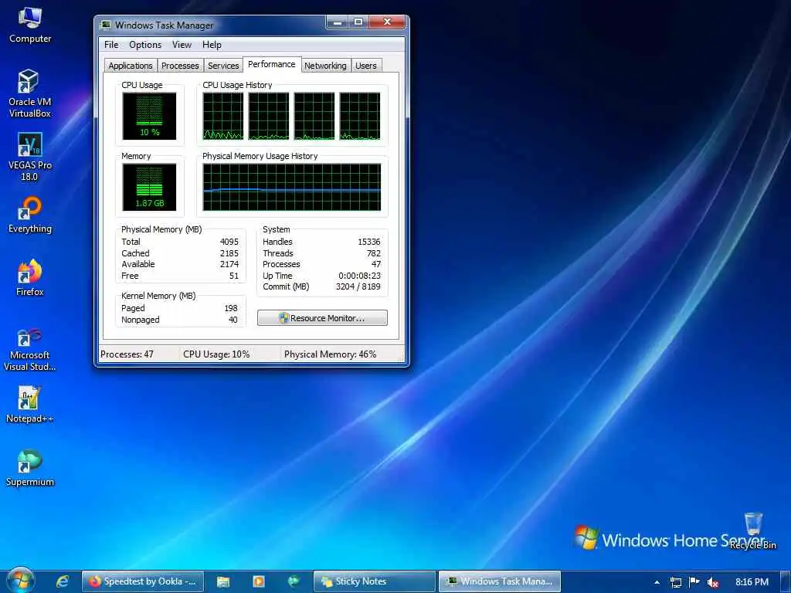Switch to the Services tab
Image resolution: width=791 pixels, height=593 pixels.
(223, 66)
